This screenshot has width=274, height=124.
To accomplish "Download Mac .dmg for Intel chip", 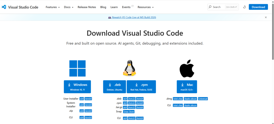I will [x=178, y=99].
